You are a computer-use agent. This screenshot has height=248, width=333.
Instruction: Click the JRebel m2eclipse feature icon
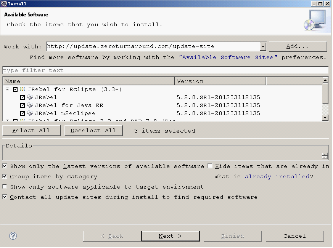click(x=30, y=114)
